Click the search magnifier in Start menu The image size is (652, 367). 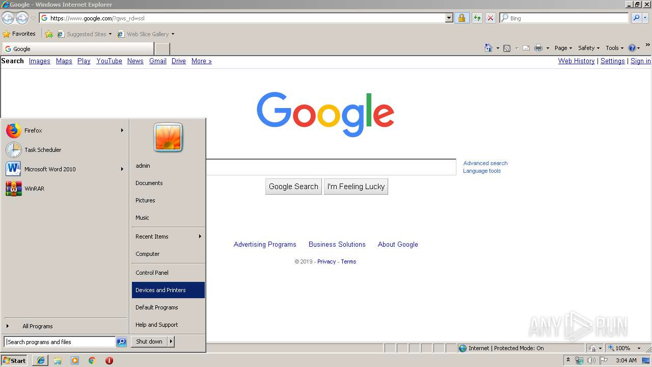click(121, 342)
